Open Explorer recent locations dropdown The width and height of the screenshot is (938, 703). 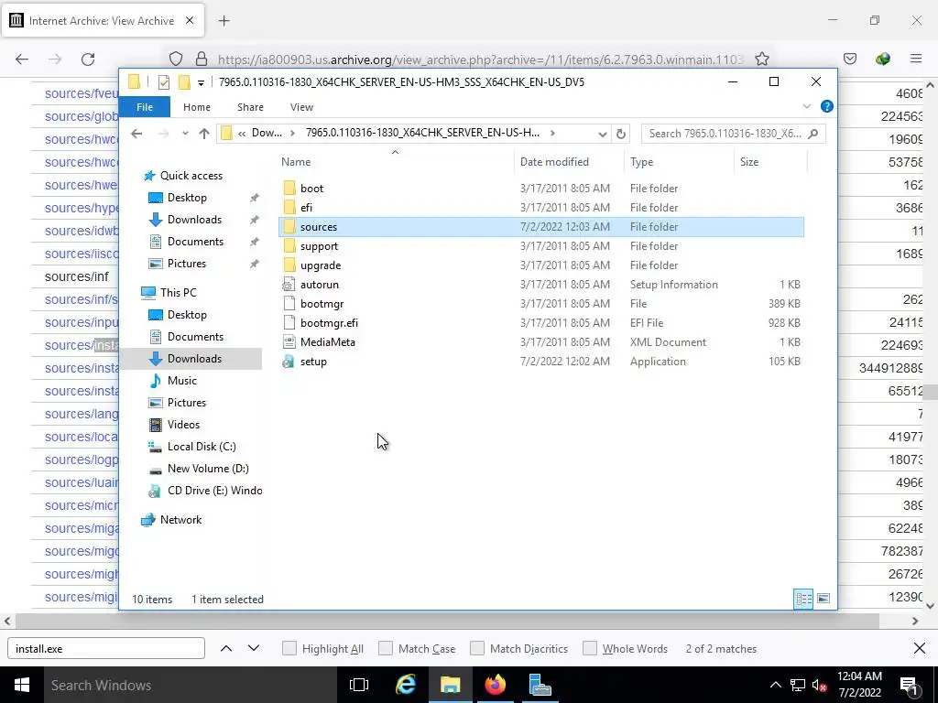click(185, 134)
